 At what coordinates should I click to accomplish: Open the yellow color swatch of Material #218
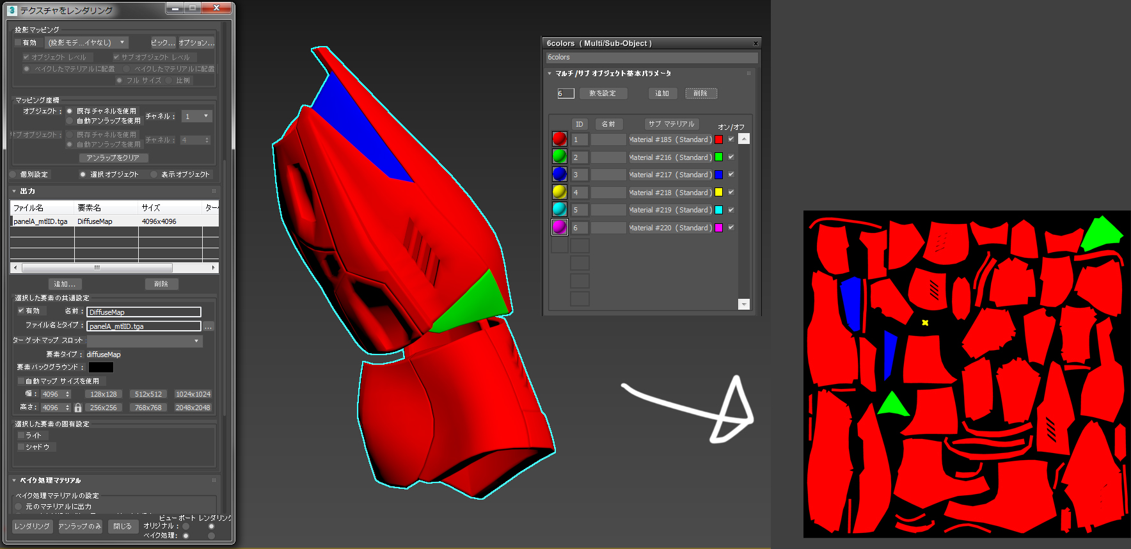(718, 193)
